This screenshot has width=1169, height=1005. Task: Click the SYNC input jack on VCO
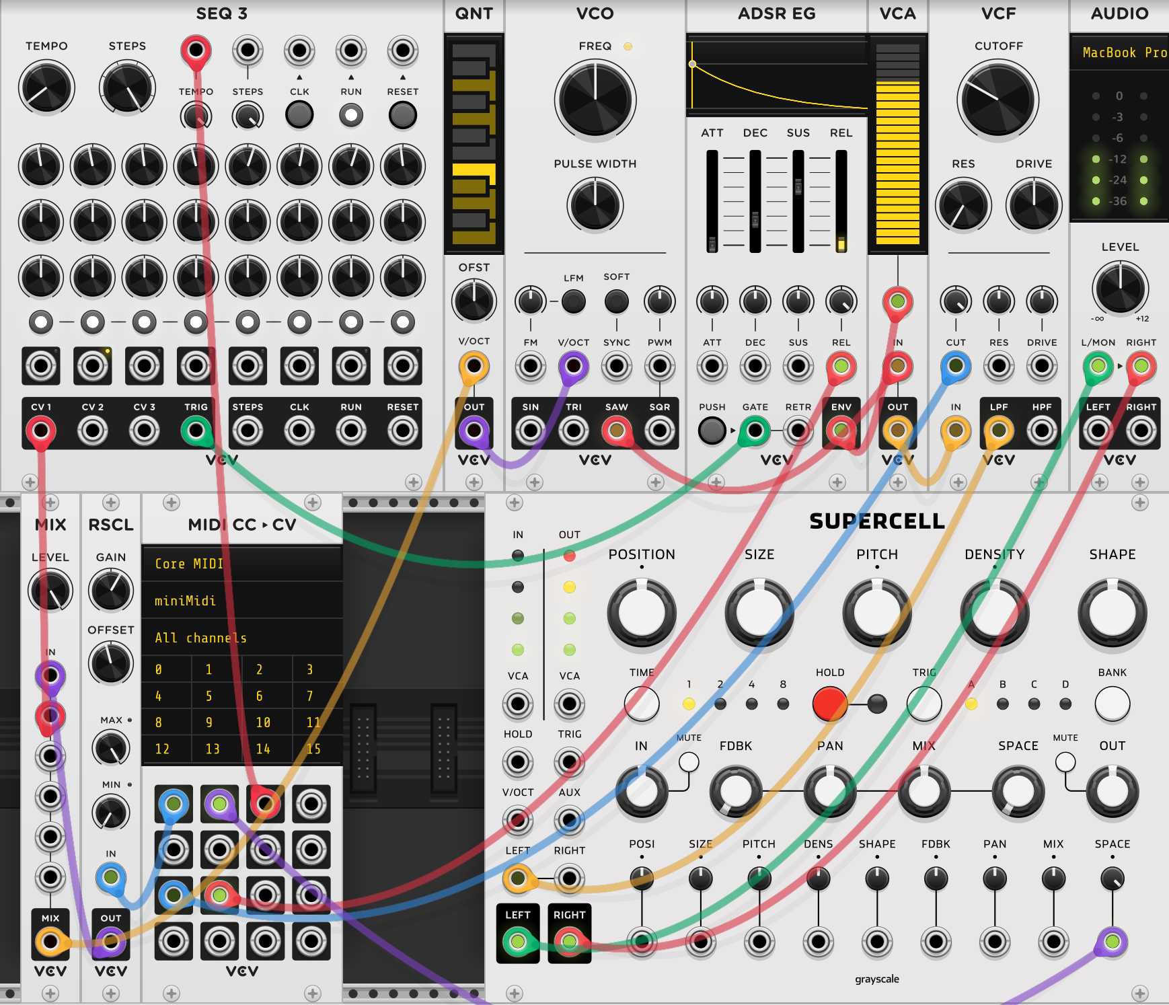616,367
